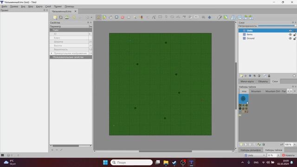
Task: Select the Terrain Brush tool
Action: coord(104,17)
